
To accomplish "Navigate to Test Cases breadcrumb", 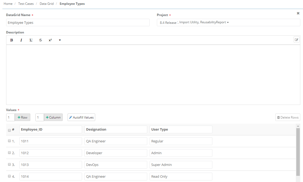I will click(x=26, y=4).
